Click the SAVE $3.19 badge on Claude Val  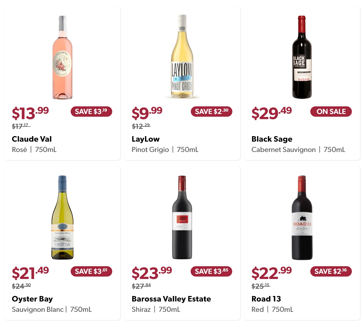91,112
